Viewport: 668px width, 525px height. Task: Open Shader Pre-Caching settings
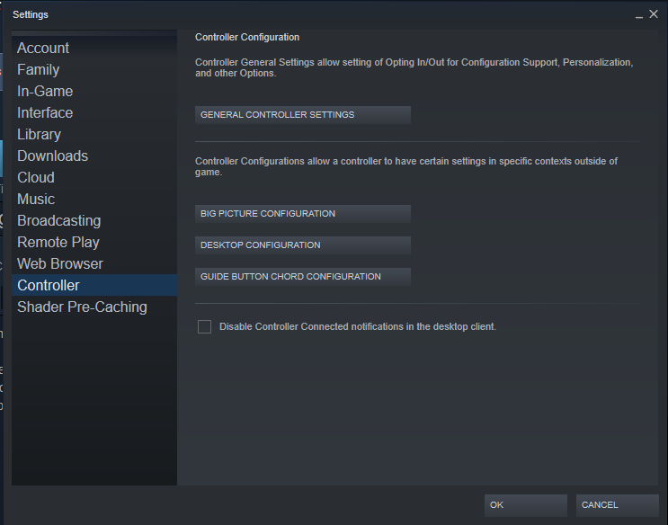coord(82,307)
